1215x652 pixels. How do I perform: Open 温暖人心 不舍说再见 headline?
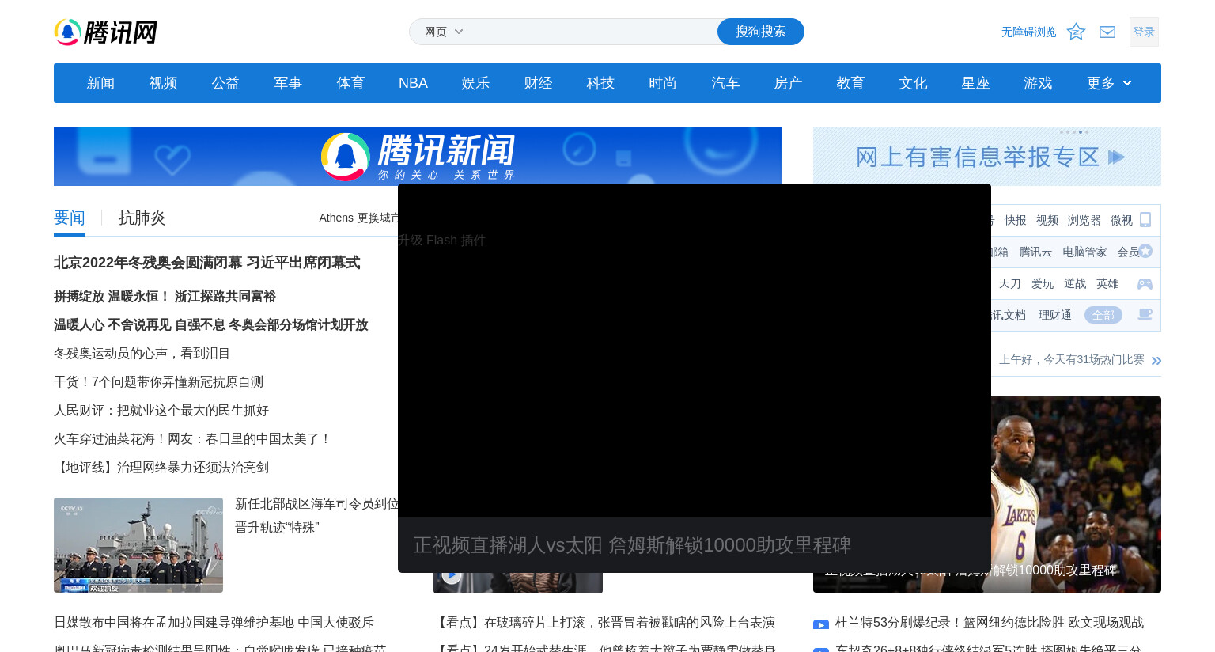coord(211,325)
